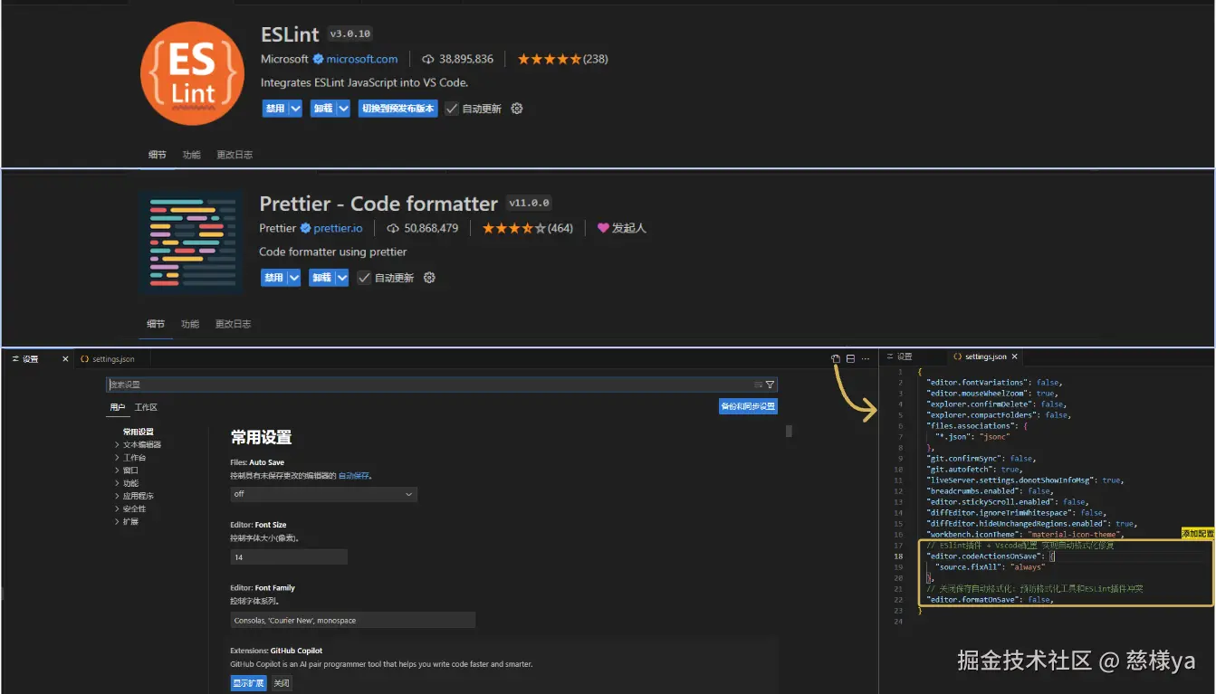This screenshot has width=1216, height=694.
Task: Click ESLint 禁用 button
Action: (274, 109)
